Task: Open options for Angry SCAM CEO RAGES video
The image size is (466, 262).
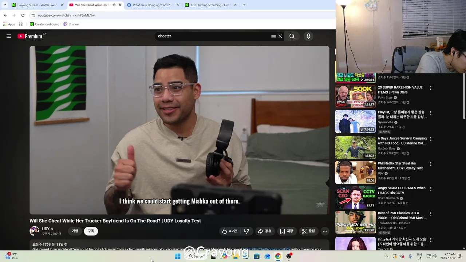Action: pyautogui.click(x=431, y=189)
